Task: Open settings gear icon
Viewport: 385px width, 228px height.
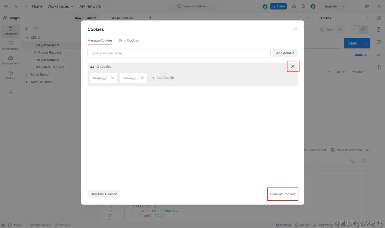Action: [294, 6]
